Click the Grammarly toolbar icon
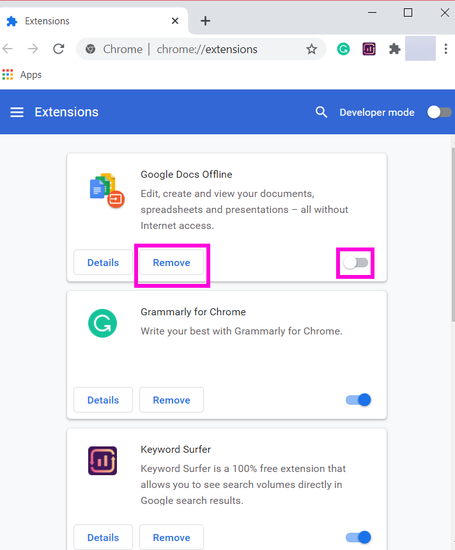The width and height of the screenshot is (455, 550). click(x=343, y=49)
